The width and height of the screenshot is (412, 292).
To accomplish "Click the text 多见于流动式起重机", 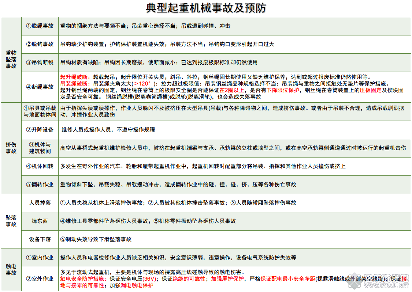I will click(85, 272).
